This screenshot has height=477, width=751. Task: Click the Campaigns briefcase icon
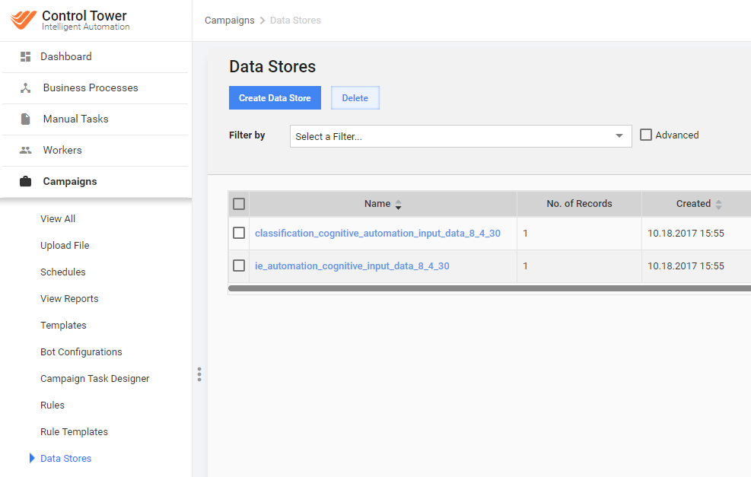tap(25, 182)
